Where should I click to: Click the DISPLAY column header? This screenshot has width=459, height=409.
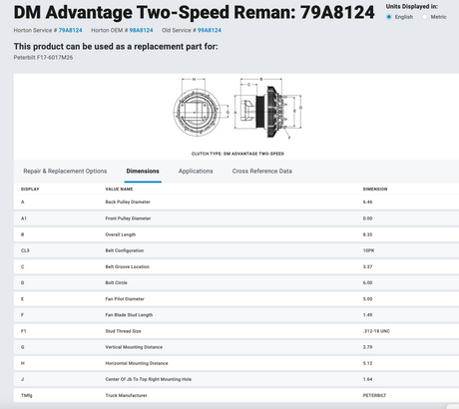coord(30,189)
